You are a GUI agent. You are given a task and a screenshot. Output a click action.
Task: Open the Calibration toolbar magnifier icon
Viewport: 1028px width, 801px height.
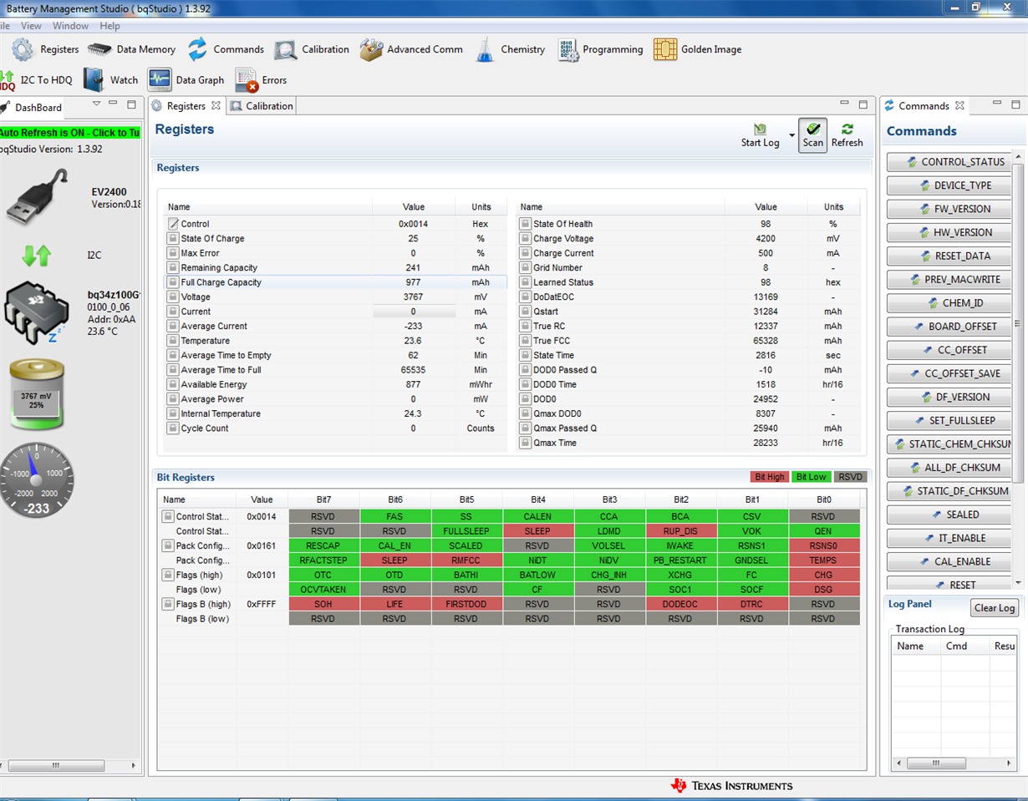coord(286,49)
